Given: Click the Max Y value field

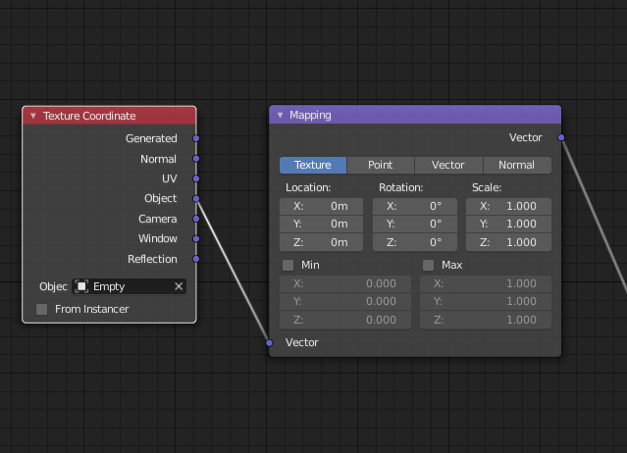Looking at the screenshot, I should click(x=486, y=302).
